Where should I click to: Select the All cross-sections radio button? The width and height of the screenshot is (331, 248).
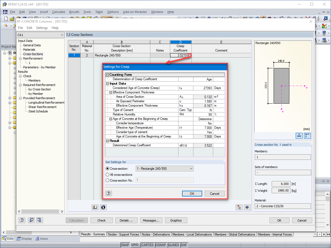point(107,174)
